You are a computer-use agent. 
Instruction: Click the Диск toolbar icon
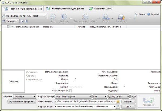pos(53,18)
